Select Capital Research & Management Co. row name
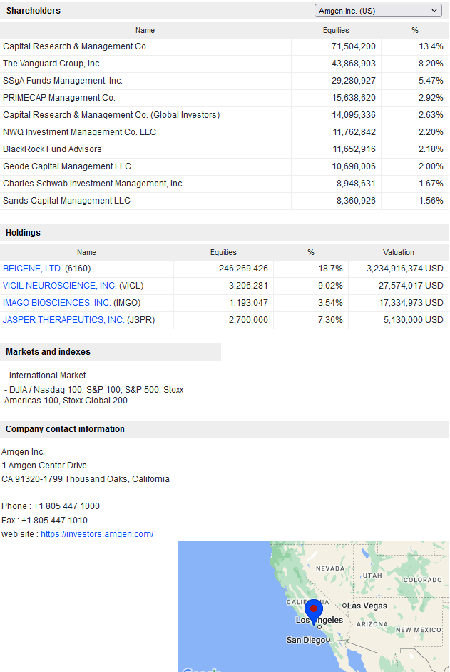Screen dimensions: 450x672 (x=76, y=46)
